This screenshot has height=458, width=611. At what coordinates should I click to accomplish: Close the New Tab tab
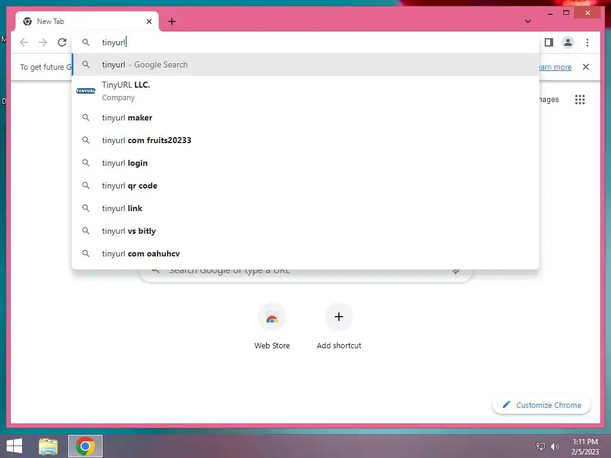[x=149, y=21]
